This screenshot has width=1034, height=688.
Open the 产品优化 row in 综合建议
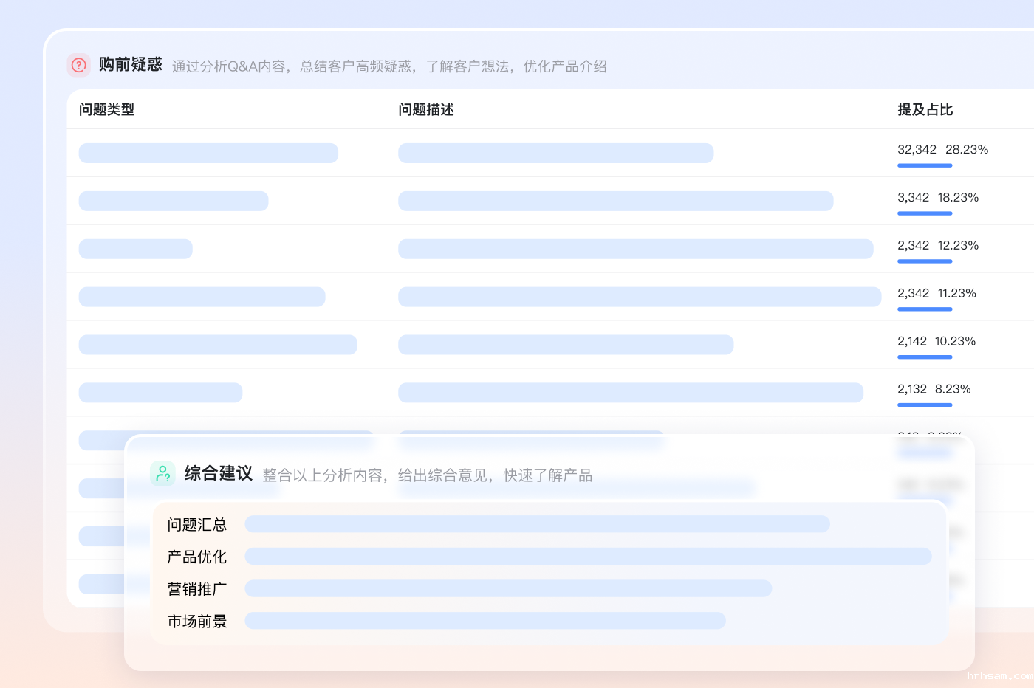click(197, 557)
